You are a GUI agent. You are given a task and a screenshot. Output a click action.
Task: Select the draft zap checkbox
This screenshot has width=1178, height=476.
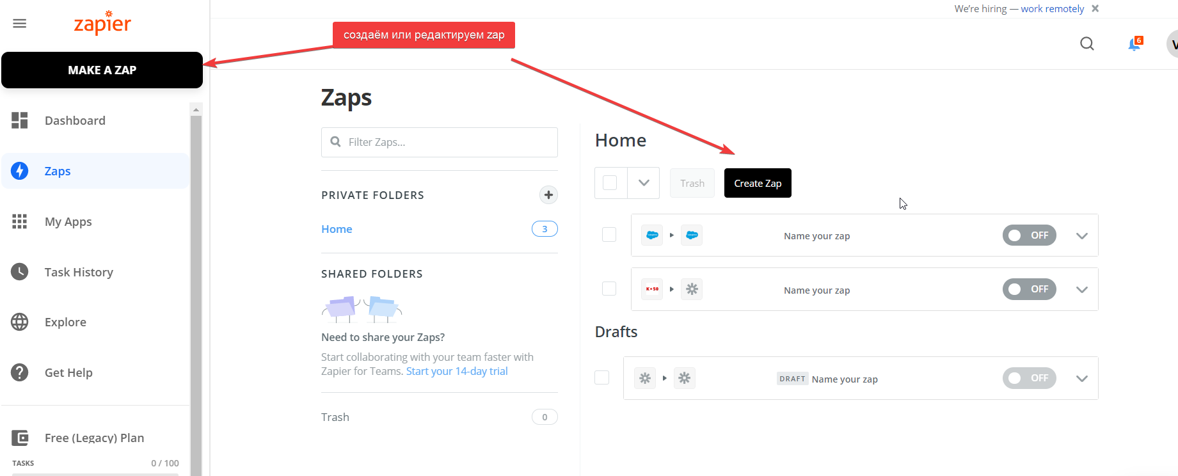pyautogui.click(x=601, y=377)
